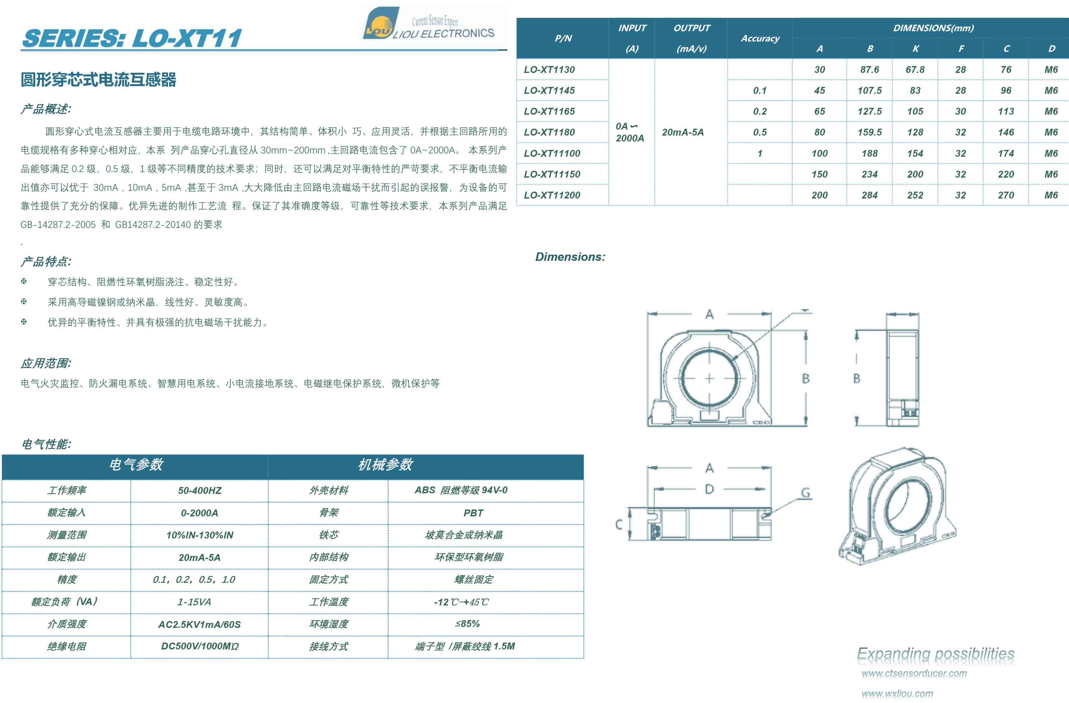Click the 67.8 dimension value

click(915, 69)
